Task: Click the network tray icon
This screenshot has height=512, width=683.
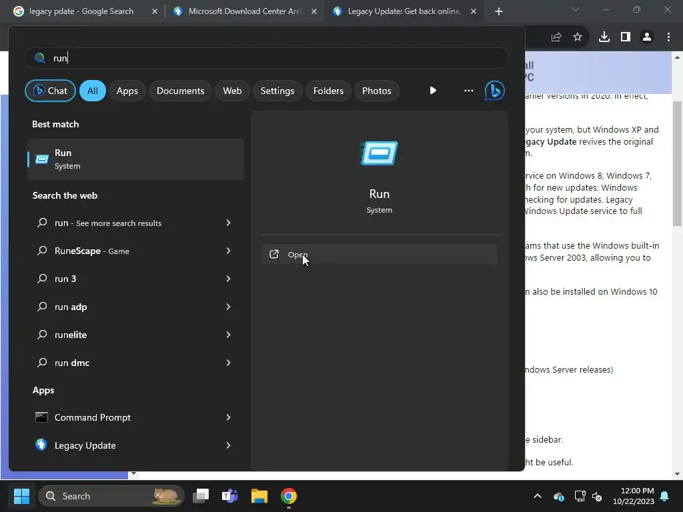Action: tap(580, 496)
